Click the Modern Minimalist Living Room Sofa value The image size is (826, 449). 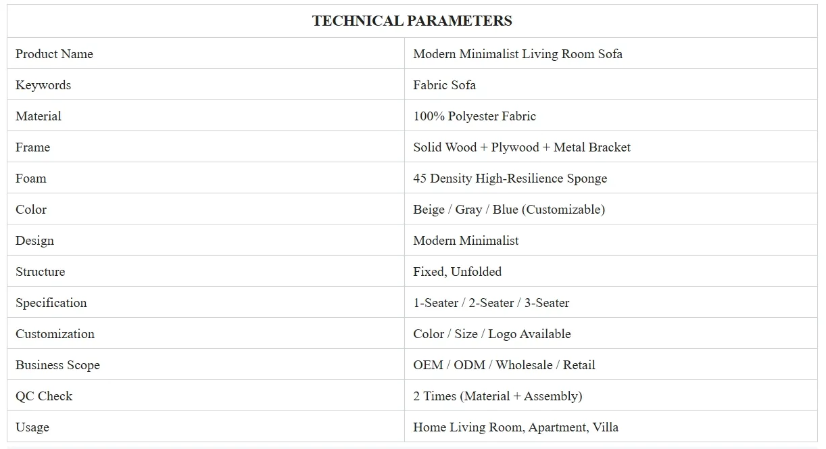pyautogui.click(x=517, y=54)
